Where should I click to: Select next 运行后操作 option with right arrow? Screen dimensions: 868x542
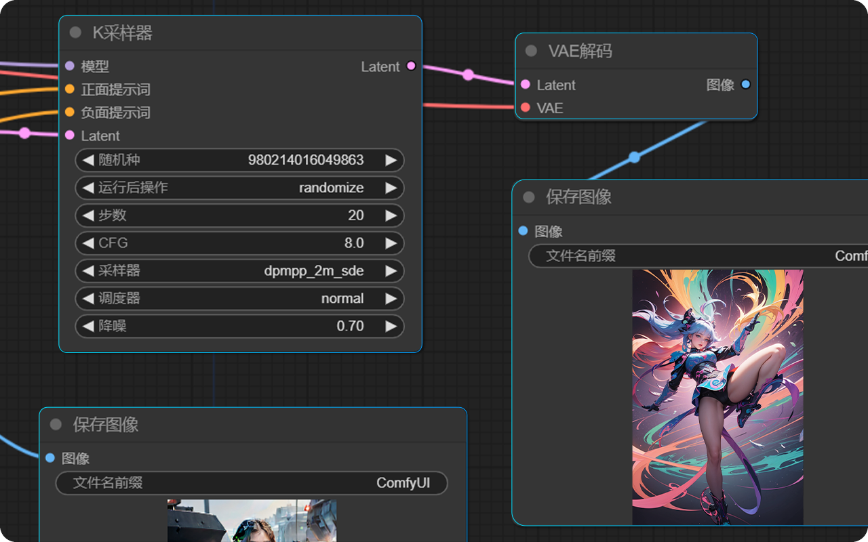tap(391, 188)
